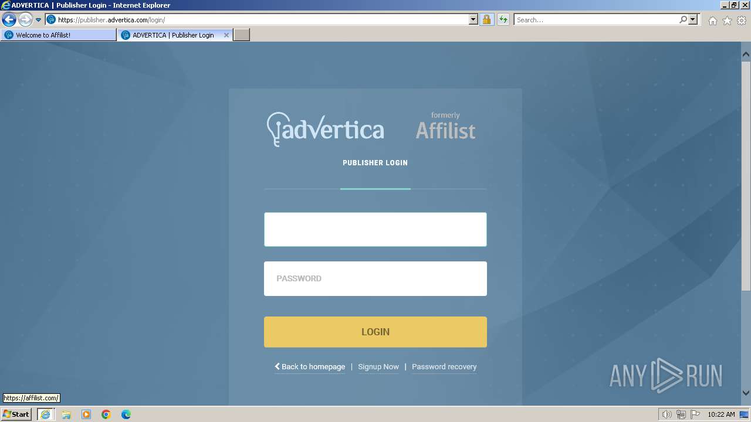Click the volume speaker tray icon
Image resolution: width=751 pixels, height=422 pixels.
point(667,414)
